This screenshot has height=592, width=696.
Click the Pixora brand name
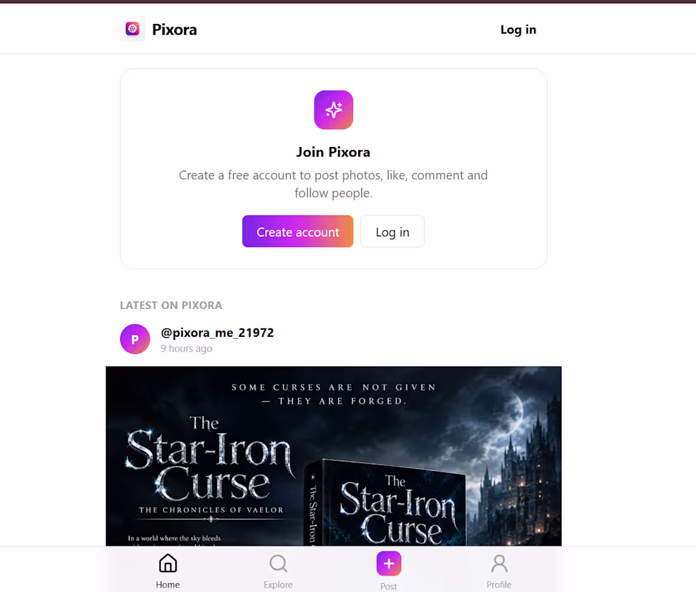click(175, 30)
